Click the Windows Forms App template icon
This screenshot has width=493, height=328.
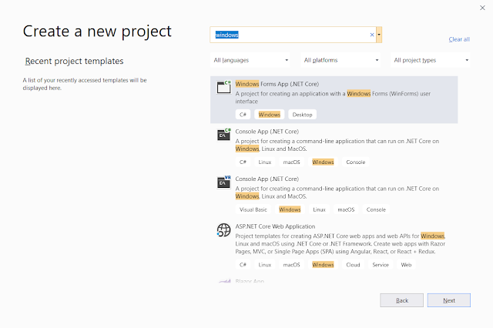click(223, 87)
